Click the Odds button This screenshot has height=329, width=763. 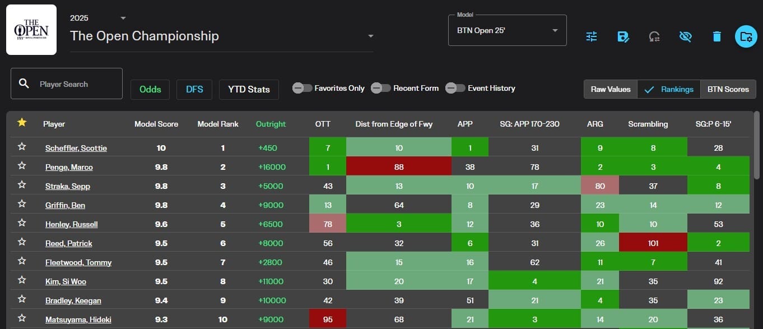click(x=150, y=89)
